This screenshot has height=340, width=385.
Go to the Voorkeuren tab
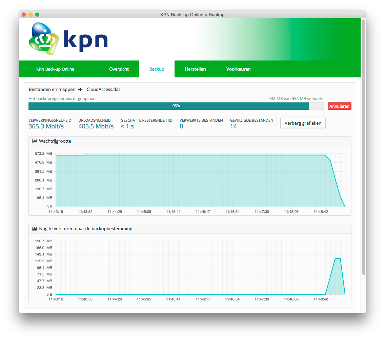click(x=238, y=69)
